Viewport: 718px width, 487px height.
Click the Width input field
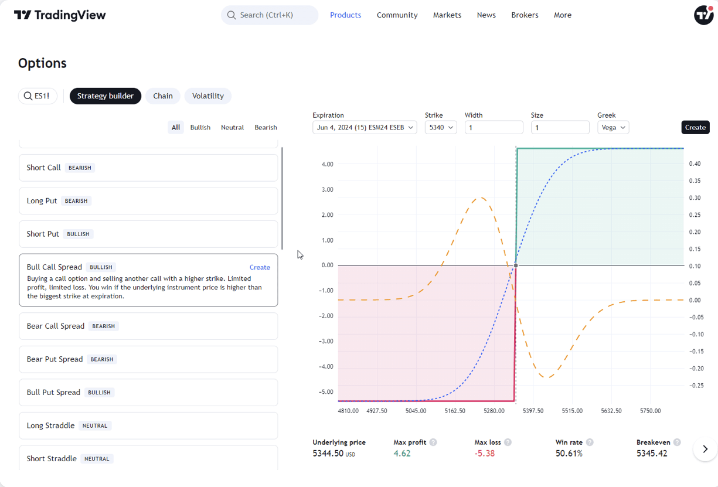point(494,127)
